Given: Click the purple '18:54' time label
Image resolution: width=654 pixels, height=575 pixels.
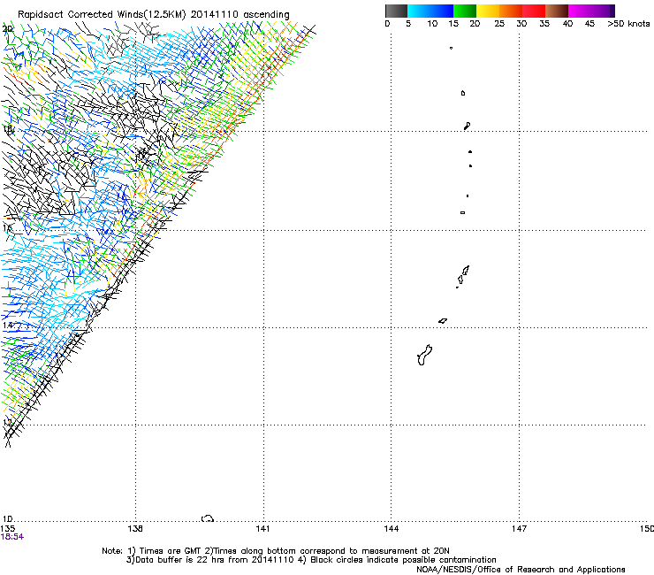Looking at the screenshot, I should tap(12, 537).
